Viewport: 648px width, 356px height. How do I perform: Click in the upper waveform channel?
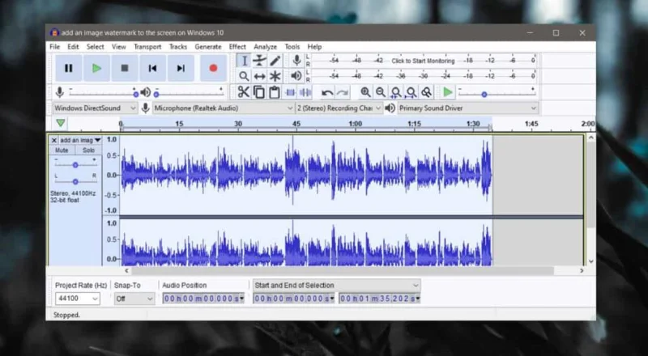pyautogui.click(x=306, y=175)
